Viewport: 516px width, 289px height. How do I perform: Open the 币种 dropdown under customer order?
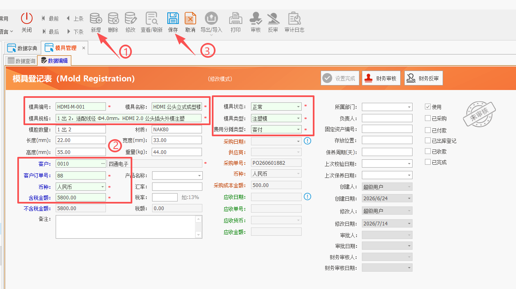click(x=103, y=187)
